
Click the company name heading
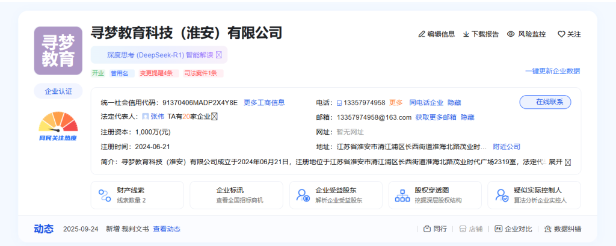(x=186, y=33)
